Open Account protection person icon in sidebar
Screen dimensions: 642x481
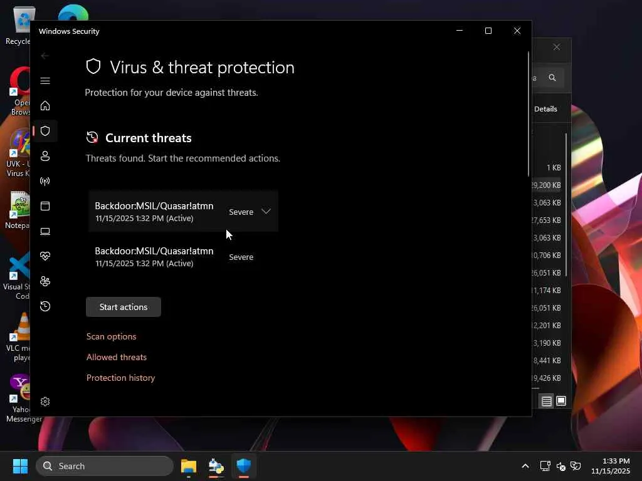[x=45, y=156]
